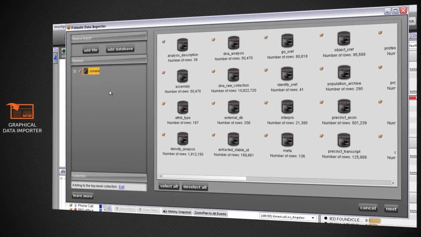The width and height of the screenshot is (421, 237).
Task: Click the tag marker beside meta
Action: (x=266, y=135)
